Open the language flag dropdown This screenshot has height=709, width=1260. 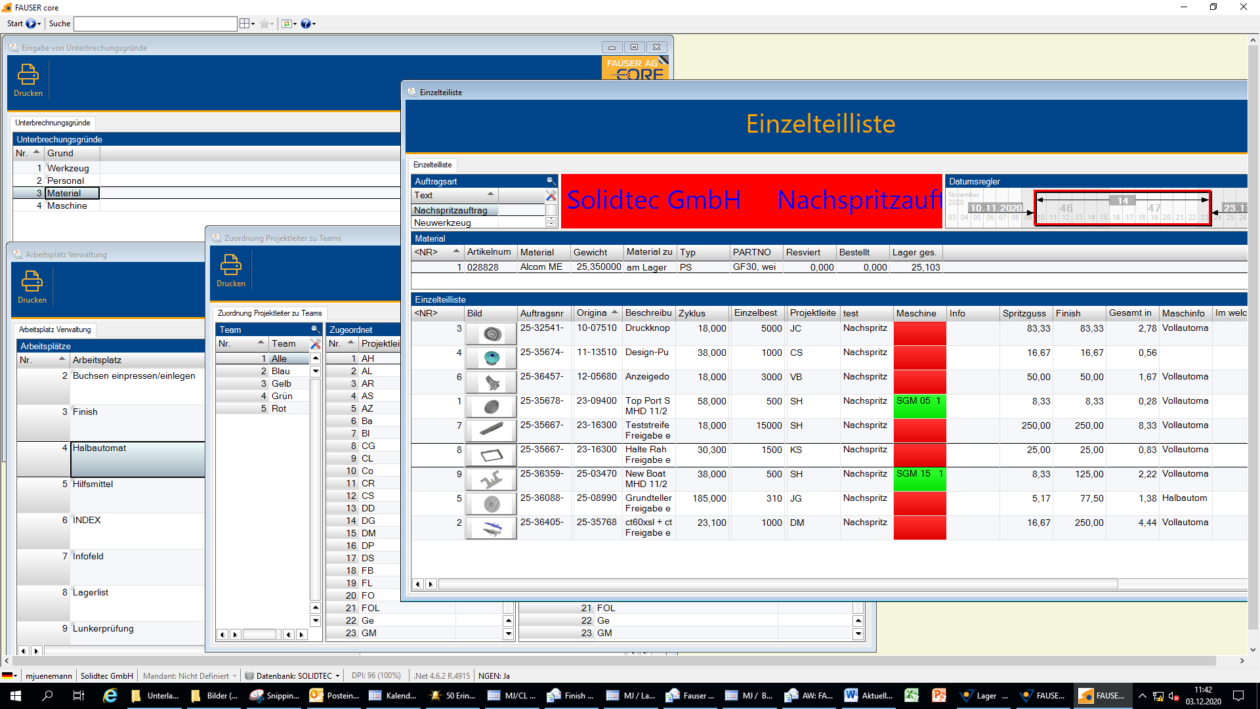click(10, 676)
